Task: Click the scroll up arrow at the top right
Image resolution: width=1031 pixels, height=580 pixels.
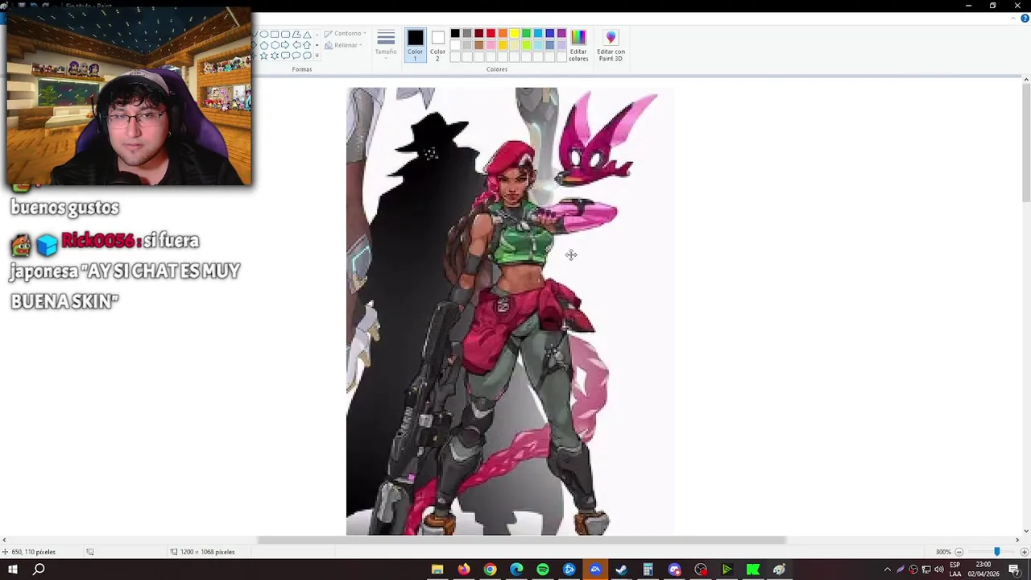Action: coord(1025,80)
